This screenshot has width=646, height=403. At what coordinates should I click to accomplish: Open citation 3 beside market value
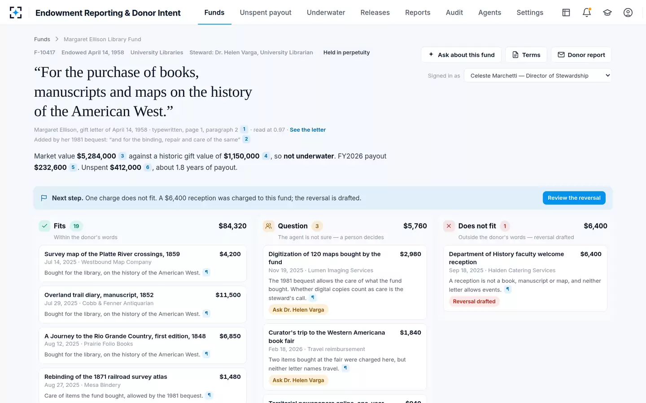click(x=122, y=156)
